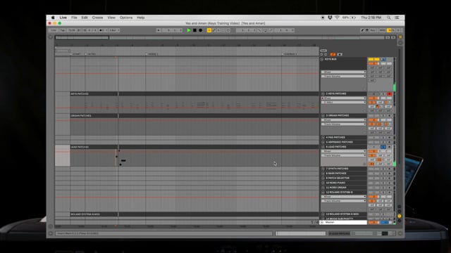Toggle the yellow button right of Record
451x253 pixels.
tap(209, 30)
